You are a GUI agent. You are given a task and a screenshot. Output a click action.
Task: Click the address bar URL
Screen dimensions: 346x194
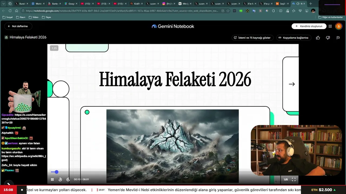122,11
